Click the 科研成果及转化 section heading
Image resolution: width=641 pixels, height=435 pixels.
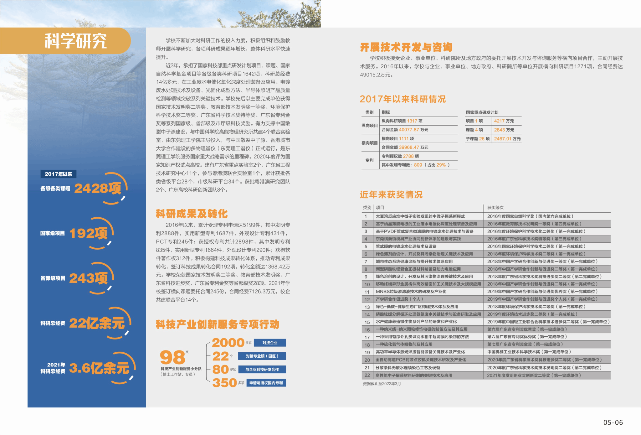click(192, 214)
